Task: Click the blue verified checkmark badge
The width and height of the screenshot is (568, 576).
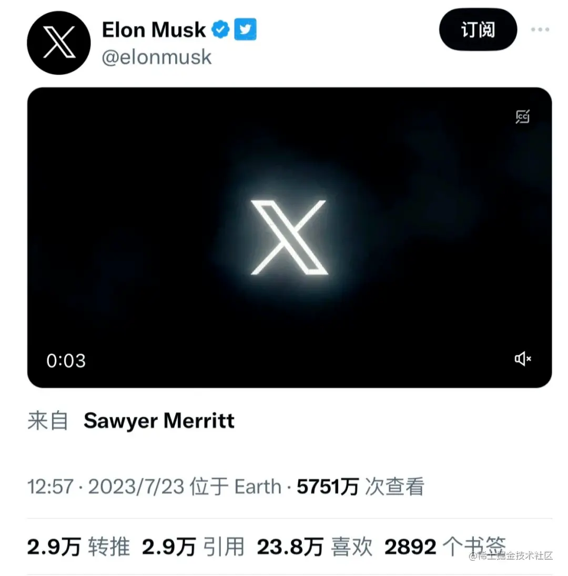Action: pos(220,29)
